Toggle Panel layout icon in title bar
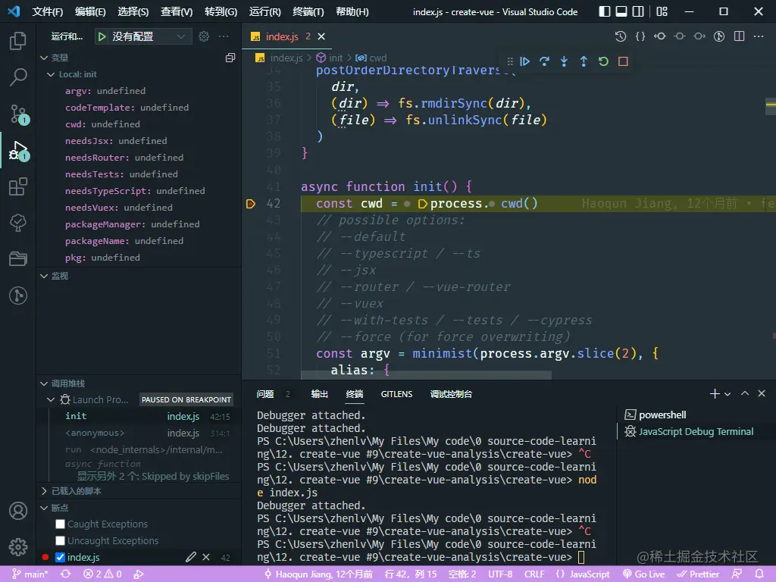Screen dimensions: 776x582 point(621,11)
